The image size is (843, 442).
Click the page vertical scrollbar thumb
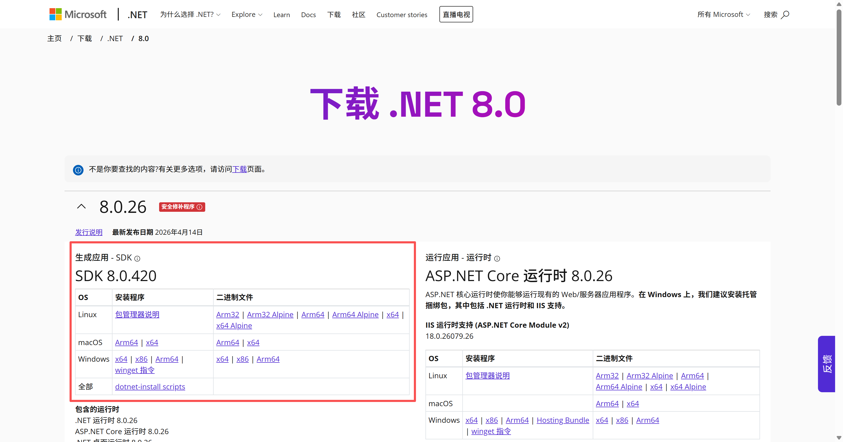839,58
